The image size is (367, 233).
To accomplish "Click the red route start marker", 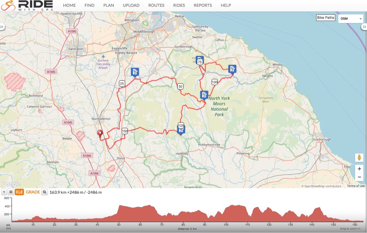I will point(100,133).
